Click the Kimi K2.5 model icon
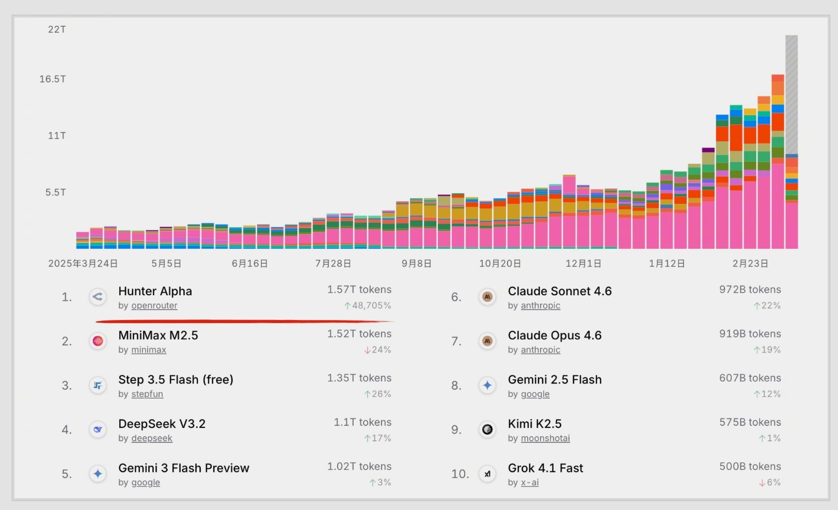Screen dimensions: 838x510 (x=487, y=429)
